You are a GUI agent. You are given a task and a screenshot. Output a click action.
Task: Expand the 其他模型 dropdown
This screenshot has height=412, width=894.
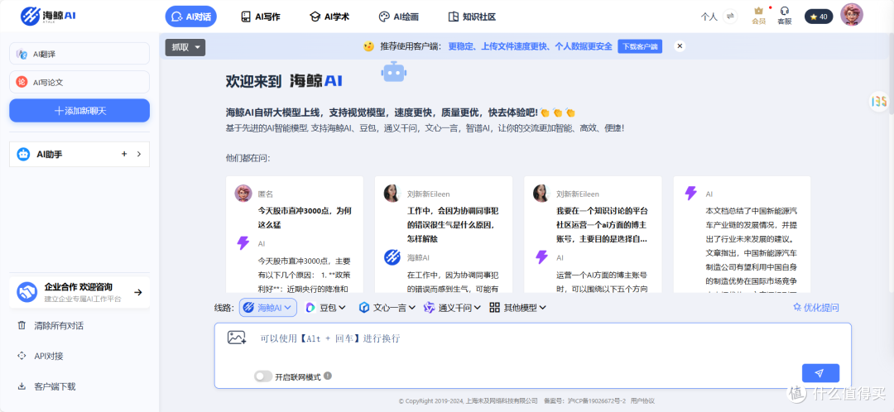pos(518,308)
